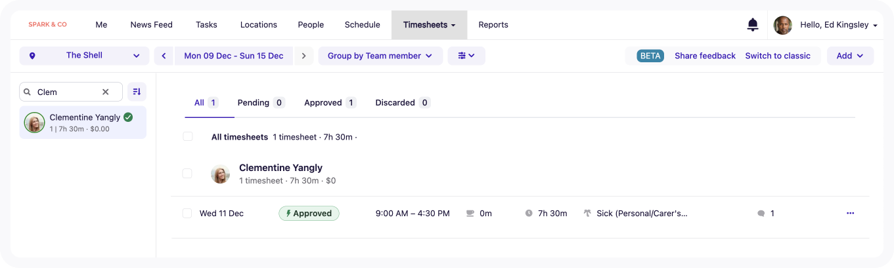Click the sort order icon
Screen dimensions: 894x268
(137, 92)
